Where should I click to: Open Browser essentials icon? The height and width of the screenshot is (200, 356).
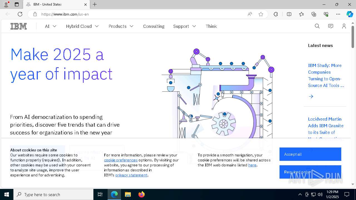click(x=326, y=14)
